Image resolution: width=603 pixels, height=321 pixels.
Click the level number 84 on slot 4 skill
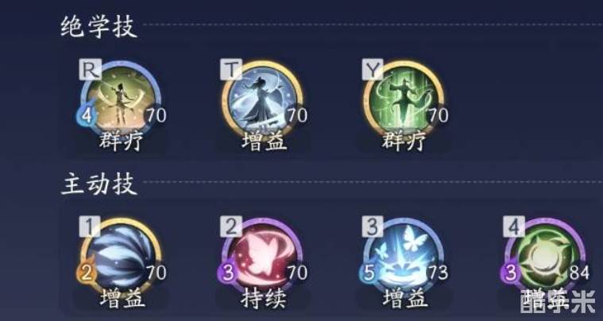tap(579, 273)
